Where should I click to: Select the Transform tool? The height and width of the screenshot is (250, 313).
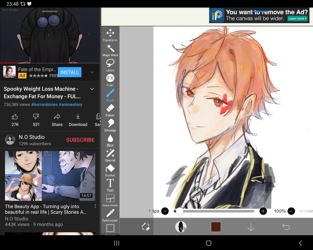coord(110,35)
